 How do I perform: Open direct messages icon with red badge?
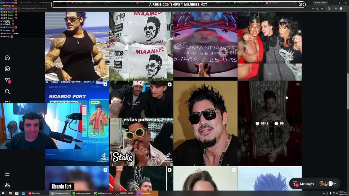pyautogui.click(x=7, y=80)
